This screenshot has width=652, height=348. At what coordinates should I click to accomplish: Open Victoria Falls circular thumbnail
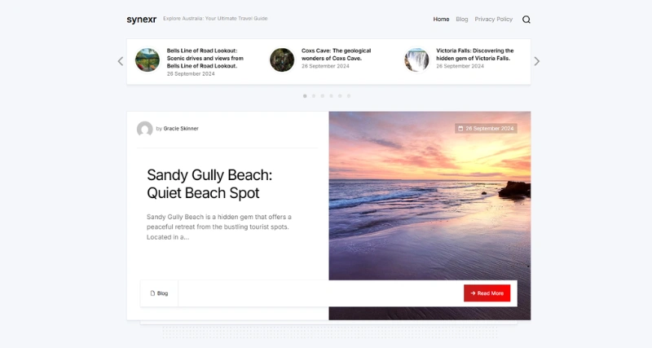[416, 59]
